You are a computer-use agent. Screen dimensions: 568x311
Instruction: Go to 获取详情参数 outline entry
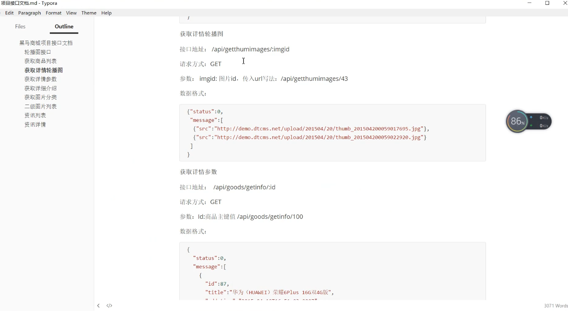[x=41, y=79]
